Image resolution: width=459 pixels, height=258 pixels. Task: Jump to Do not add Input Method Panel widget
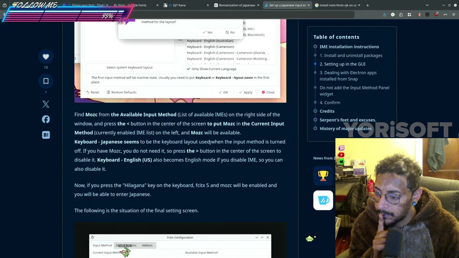(354, 91)
